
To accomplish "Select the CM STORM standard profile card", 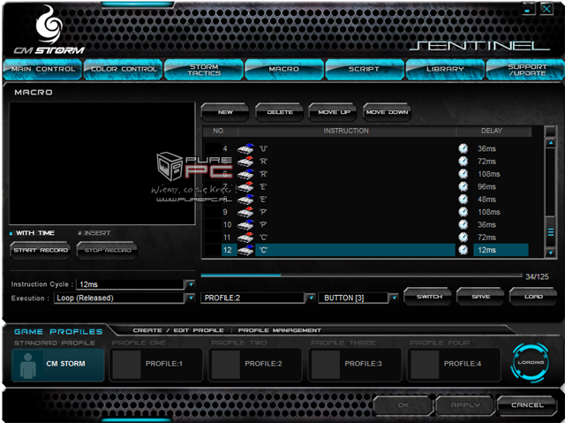I will tap(58, 365).
